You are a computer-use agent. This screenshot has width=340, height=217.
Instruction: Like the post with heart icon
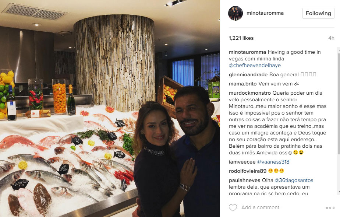pos(233,208)
